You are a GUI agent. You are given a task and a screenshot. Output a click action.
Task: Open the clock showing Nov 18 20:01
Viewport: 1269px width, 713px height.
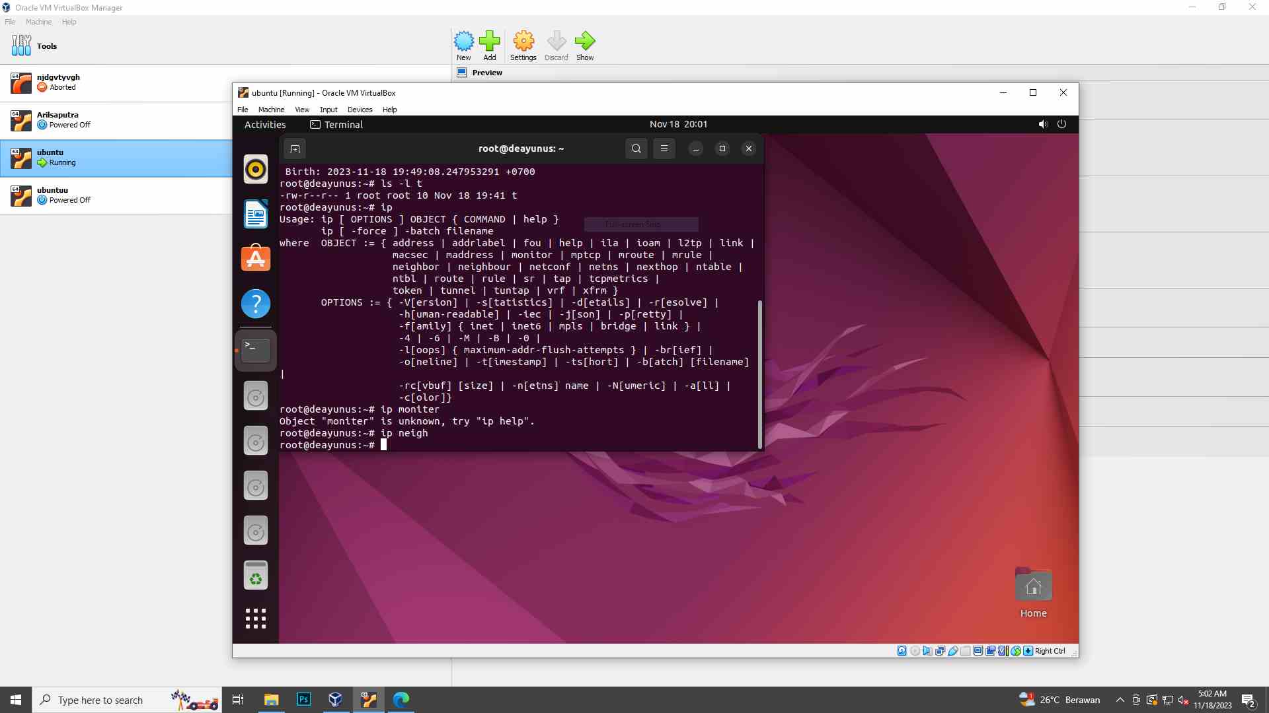tap(678, 124)
